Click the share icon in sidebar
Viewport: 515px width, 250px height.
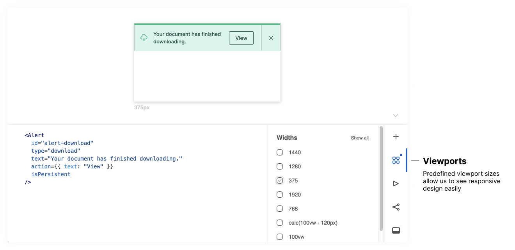(396, 207)
